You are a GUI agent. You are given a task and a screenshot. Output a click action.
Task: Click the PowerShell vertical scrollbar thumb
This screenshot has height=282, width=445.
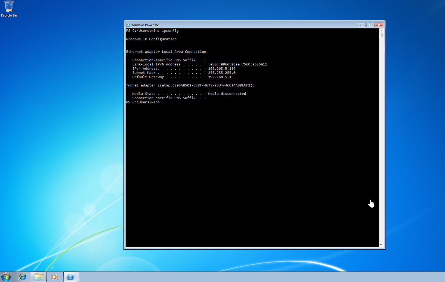coord(381,35)
